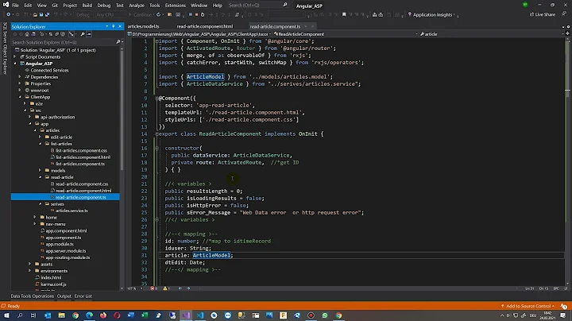Open Firefox from the taskbar
Viewport: 572px width, 321px height.
(x=103, y=315)
